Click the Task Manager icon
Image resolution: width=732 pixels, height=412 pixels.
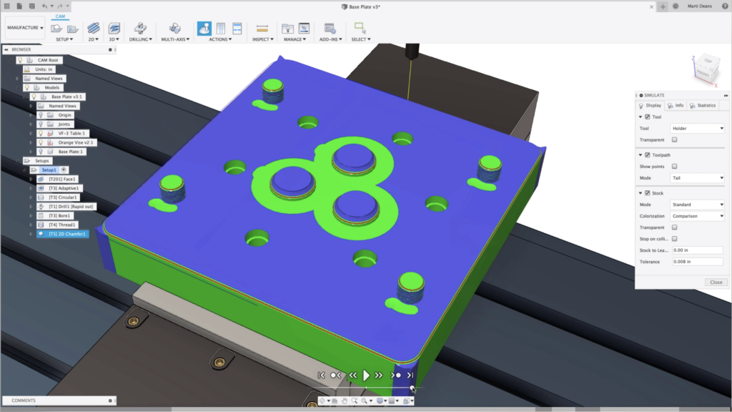304,29
